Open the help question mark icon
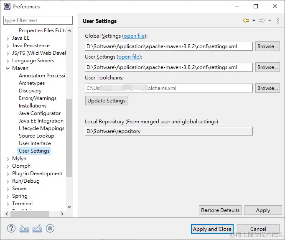Viewport: 285px width, 240px height. 11,228
